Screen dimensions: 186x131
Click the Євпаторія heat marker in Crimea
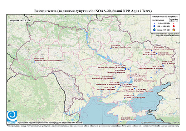pyautogui.click(x=121, y=121)
